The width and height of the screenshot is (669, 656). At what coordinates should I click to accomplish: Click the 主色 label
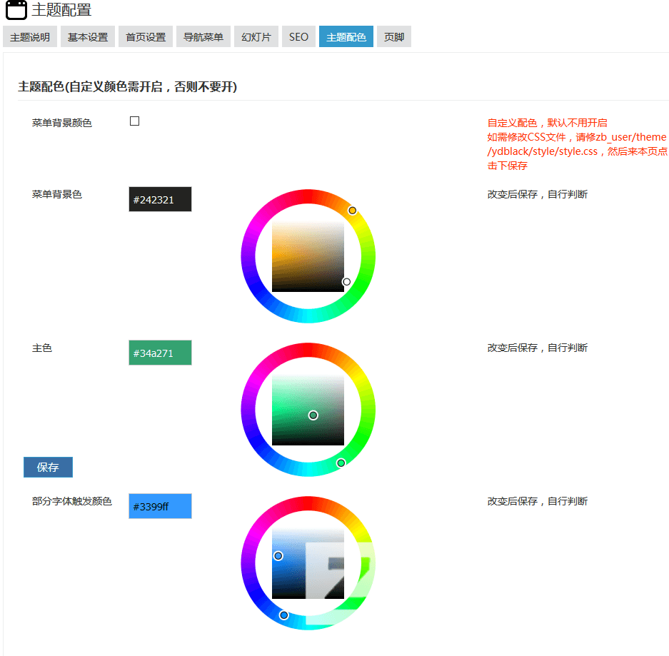42,348
